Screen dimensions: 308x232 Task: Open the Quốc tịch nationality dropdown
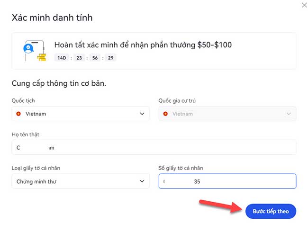click(x=81, y=114)
